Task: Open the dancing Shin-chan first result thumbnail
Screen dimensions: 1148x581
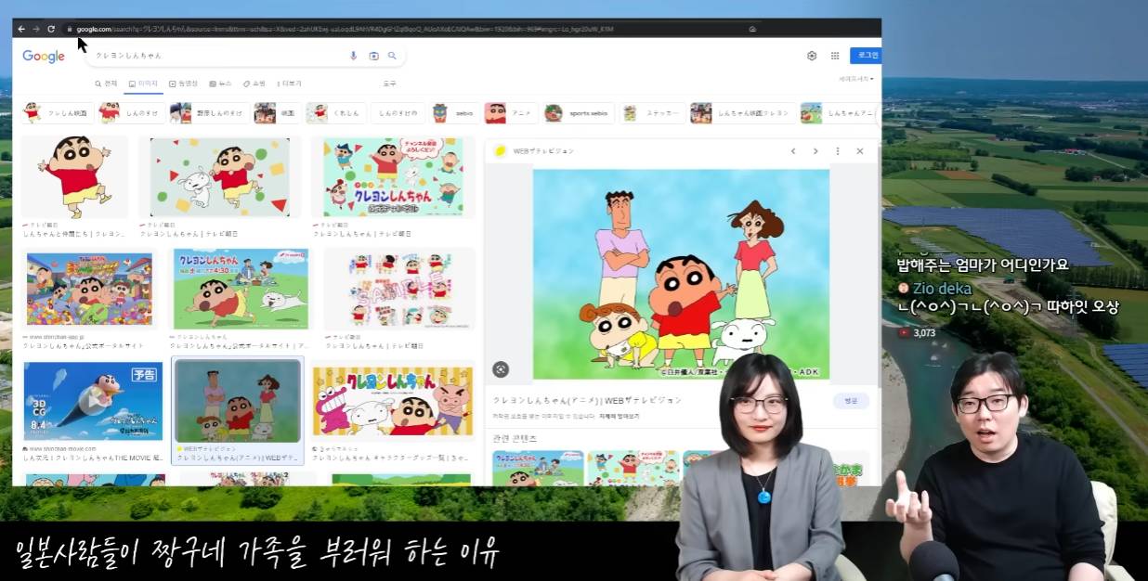Action: point(75,176)
